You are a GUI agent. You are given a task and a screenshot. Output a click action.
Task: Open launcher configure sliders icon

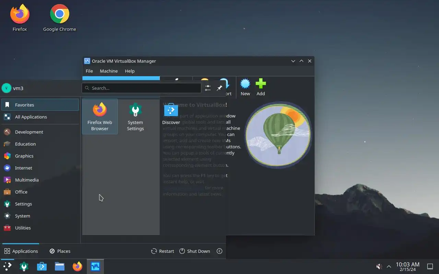208,88
